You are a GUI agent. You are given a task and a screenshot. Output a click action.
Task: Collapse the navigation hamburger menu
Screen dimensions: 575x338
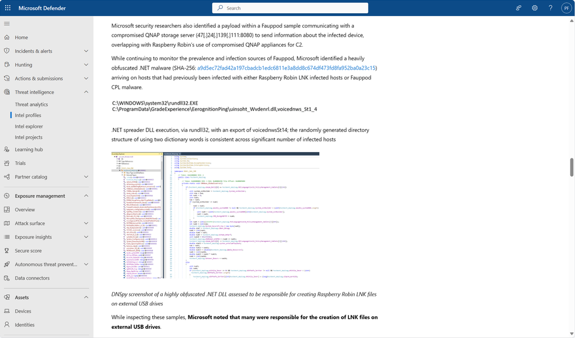point(7,24)
